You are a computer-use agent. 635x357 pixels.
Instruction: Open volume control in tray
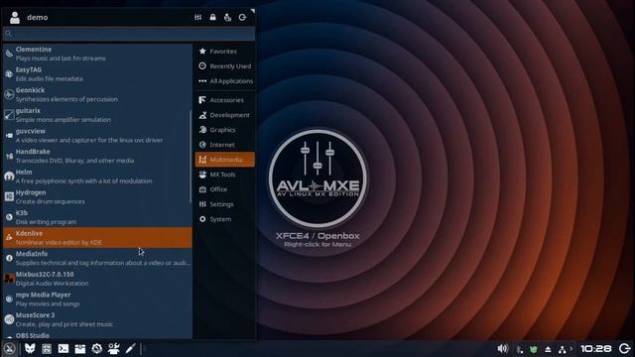click(502, 348)
